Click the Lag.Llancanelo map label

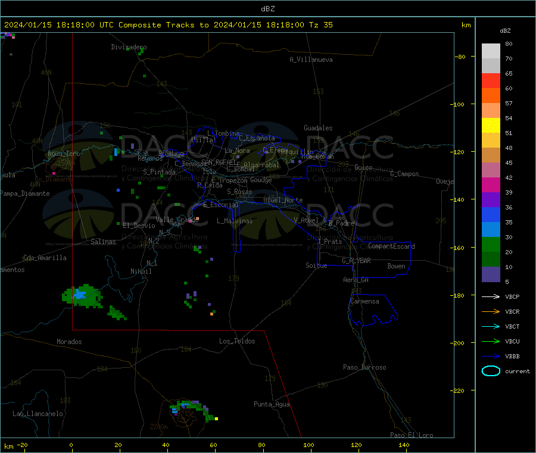(38, 414)
